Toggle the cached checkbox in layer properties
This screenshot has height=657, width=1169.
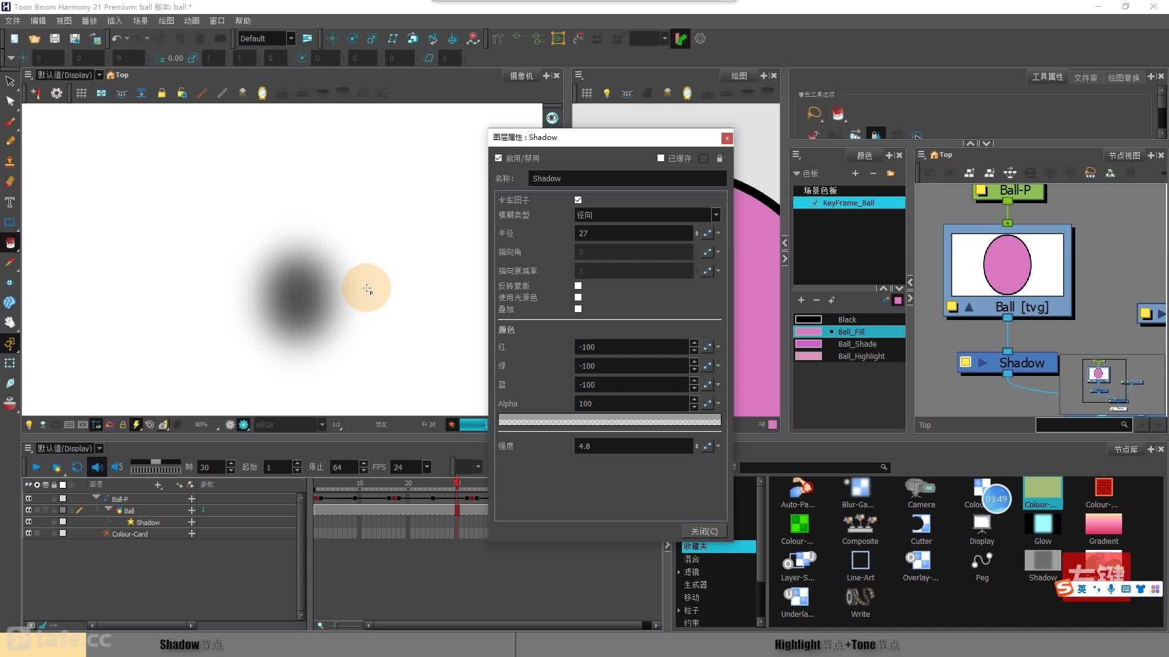pos(661,158)
